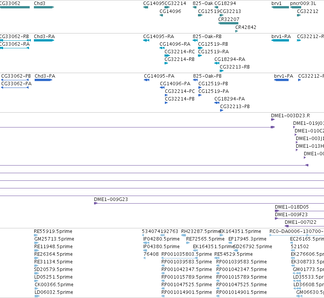
Task: Click the RP001035803.5prime EST line glyph
Action: pyautogui.click(x=179, y=258)
